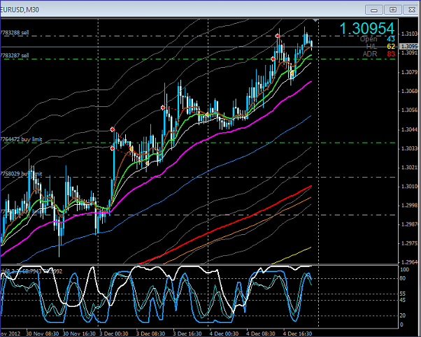
Task: Click the 1.3068 price scale label
Action: [x=409, y=92]
